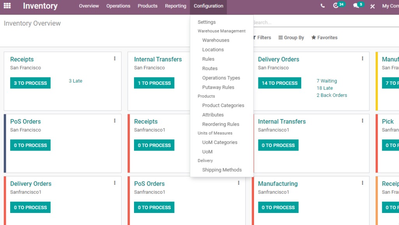Screen dimensions: 399x225
Task: Click the debug tools cross icon
Action: coord(373,6)
